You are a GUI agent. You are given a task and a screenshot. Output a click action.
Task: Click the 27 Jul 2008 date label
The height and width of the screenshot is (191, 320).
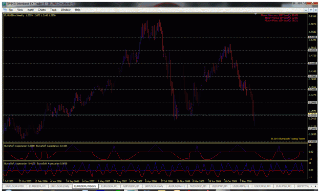167,181
